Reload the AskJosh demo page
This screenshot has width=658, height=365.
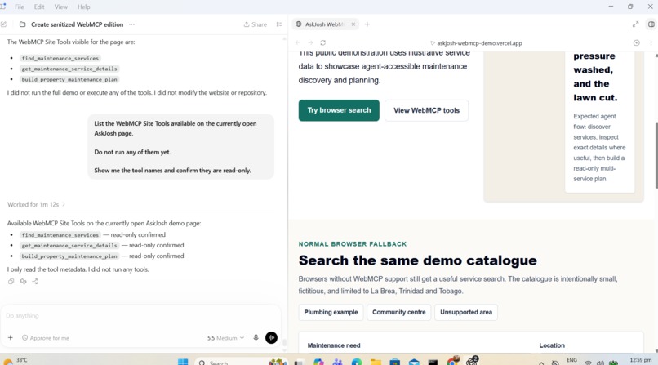[322, 42]
